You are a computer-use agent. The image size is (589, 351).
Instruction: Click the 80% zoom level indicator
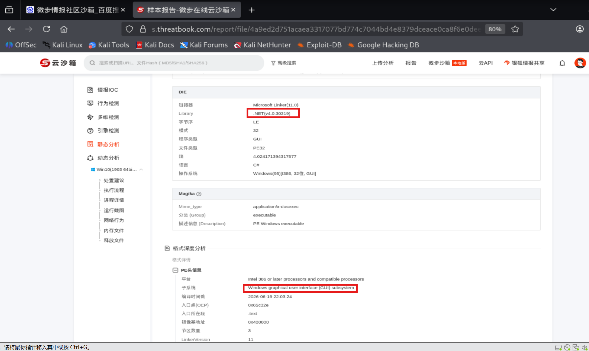click(495, 29)
